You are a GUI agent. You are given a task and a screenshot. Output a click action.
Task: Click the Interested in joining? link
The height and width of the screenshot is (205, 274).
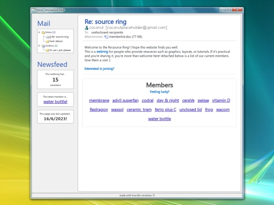click(99, 69)
